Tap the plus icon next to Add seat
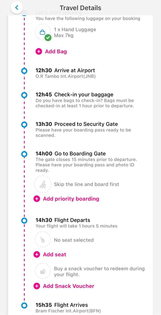 [x=37, y=254]
